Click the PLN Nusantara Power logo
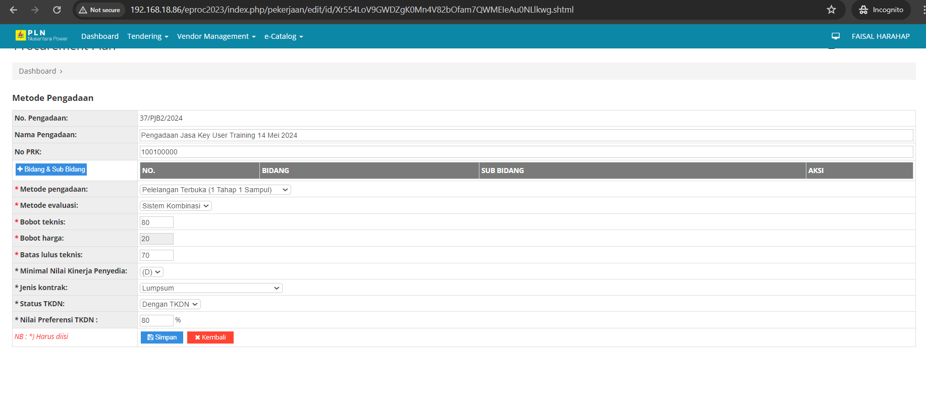The width and height of the screenshot is (926, 395). (41, 36)
